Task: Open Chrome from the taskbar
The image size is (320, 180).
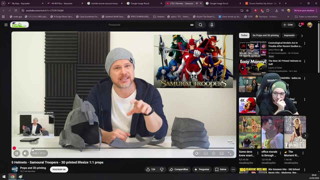Action: point(12,177)
